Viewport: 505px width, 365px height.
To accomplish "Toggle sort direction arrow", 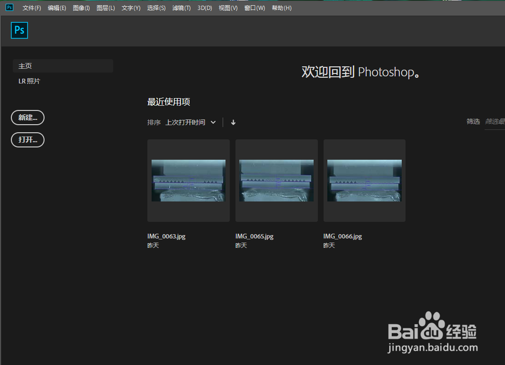I will 233,122.
